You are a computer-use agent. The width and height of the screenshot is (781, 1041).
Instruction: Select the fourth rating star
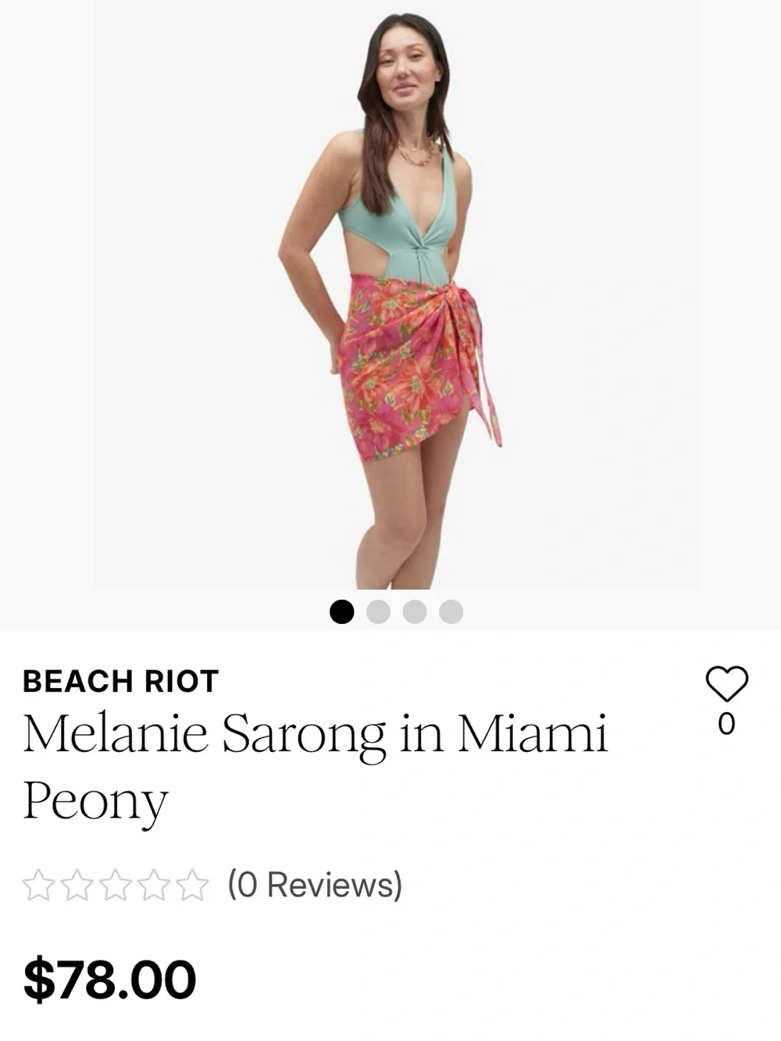tap(154, 886)
